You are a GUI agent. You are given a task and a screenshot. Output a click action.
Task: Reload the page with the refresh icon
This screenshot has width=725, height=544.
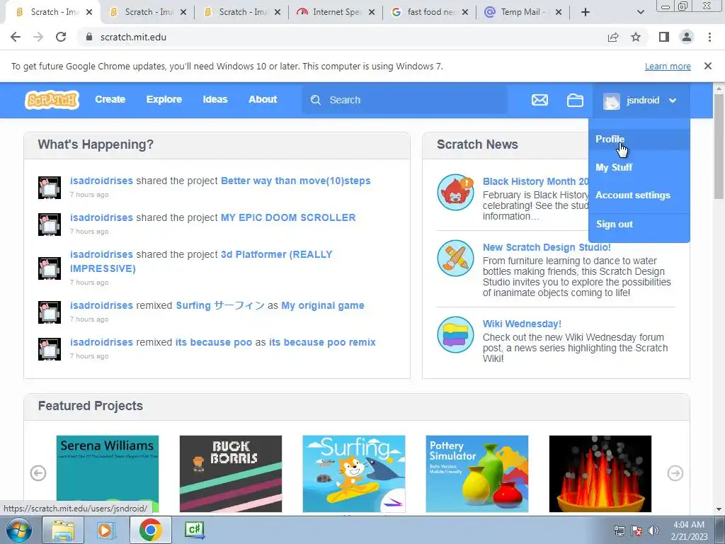61,37
